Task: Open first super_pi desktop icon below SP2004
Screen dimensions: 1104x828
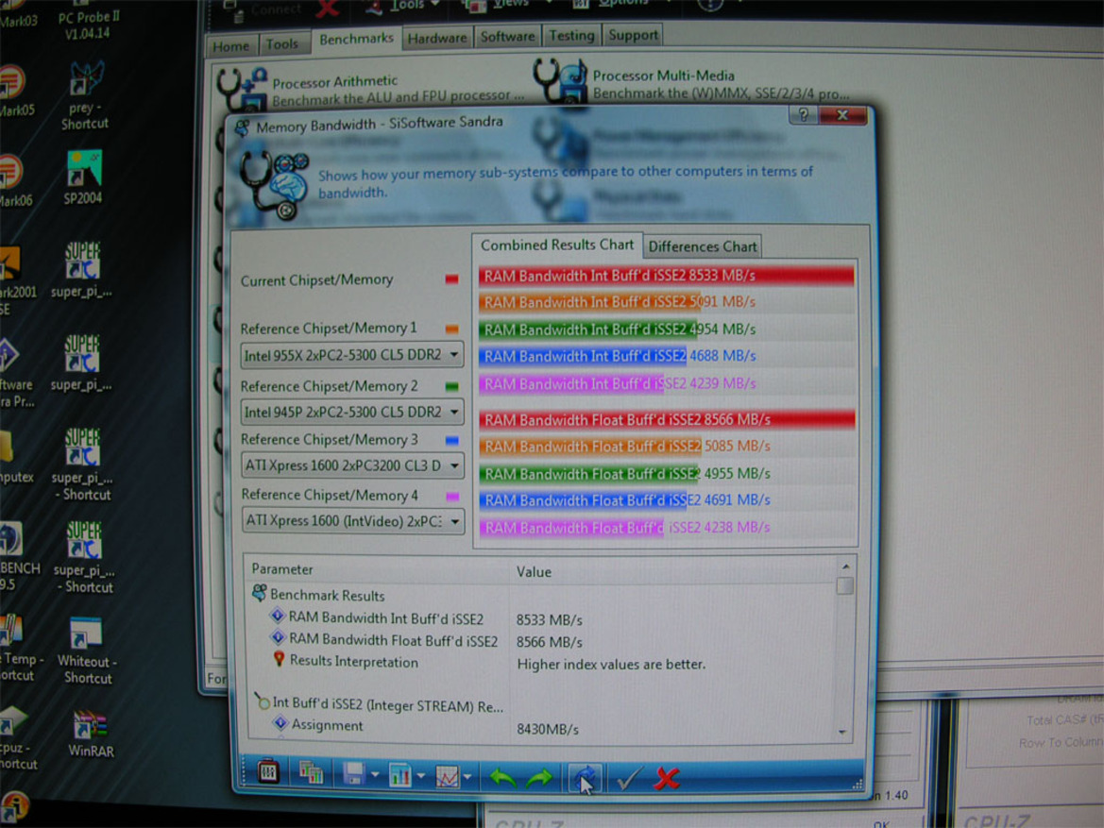Action: click(x=81, y=270)
